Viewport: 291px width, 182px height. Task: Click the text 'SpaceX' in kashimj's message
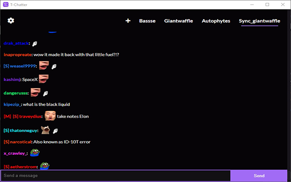click(30, 80)
